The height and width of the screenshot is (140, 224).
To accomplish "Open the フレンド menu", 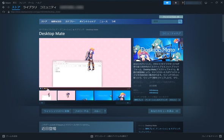I will (22, 3).
